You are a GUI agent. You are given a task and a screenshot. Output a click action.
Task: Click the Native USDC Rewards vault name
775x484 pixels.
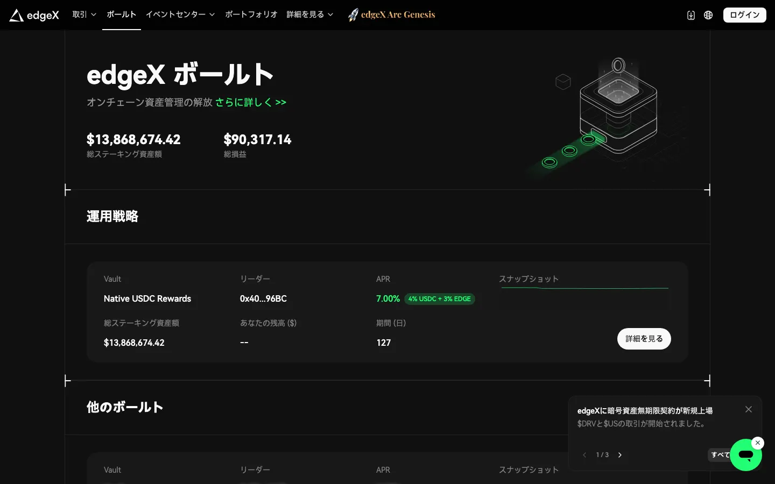coord(147,299)
